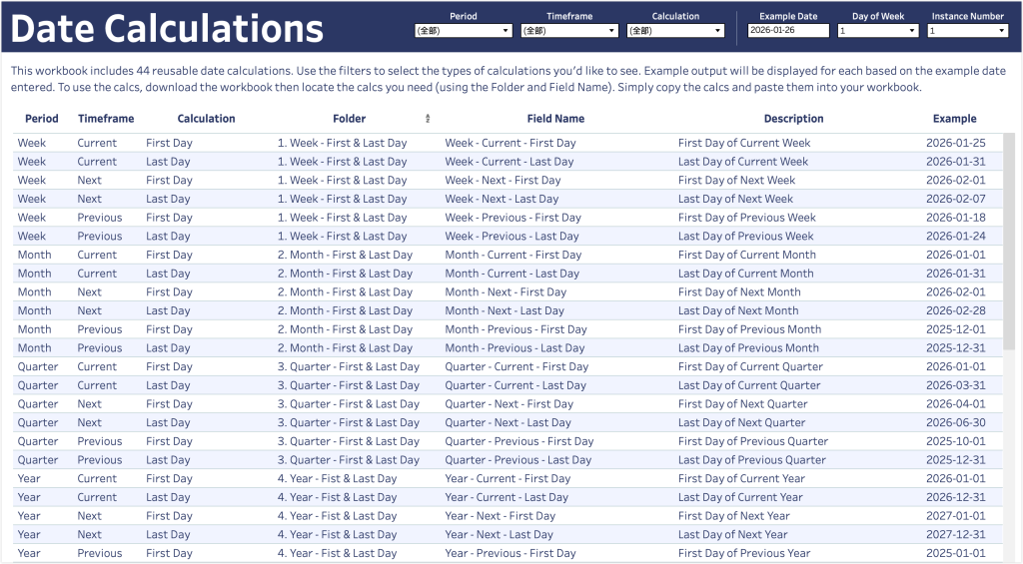Click the Date Calculations dashboard title
The image size is (1023, 564).
(x=167, y=28)
